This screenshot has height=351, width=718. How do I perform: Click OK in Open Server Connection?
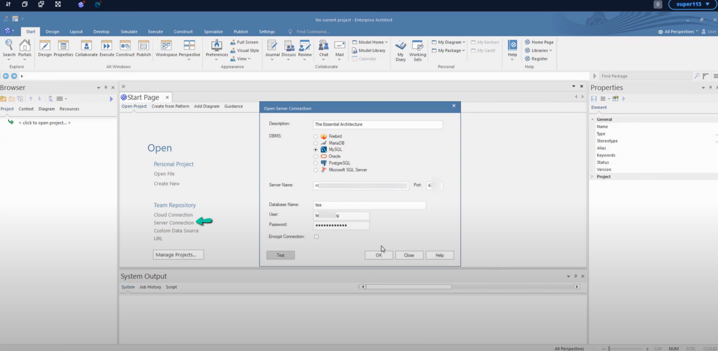(379, 255)
